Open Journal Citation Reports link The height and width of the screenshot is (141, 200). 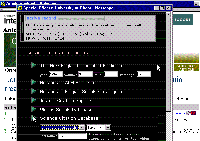click(66, 100)
